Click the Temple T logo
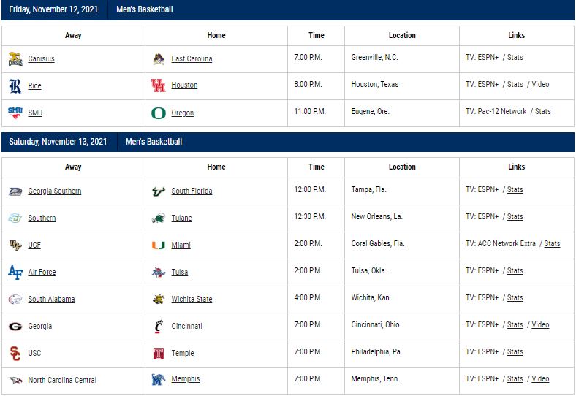Image resolution: width=576 pixels, height=396 pixels. (159, 354)
